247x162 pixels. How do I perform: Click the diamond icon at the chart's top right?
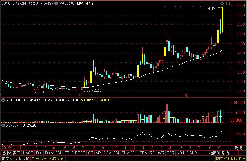pos(222,3)
